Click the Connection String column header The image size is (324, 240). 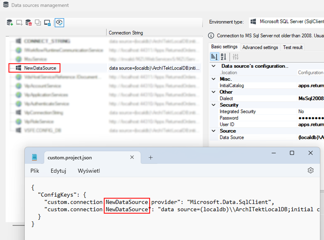(x=126, y=33)
